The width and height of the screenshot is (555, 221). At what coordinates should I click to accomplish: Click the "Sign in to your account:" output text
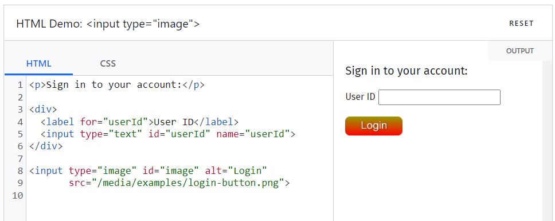[407, 71]
